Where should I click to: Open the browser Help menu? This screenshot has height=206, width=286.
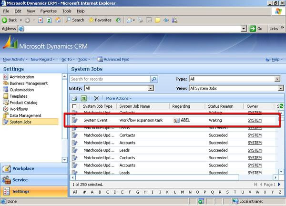click(x=81, y=11)
